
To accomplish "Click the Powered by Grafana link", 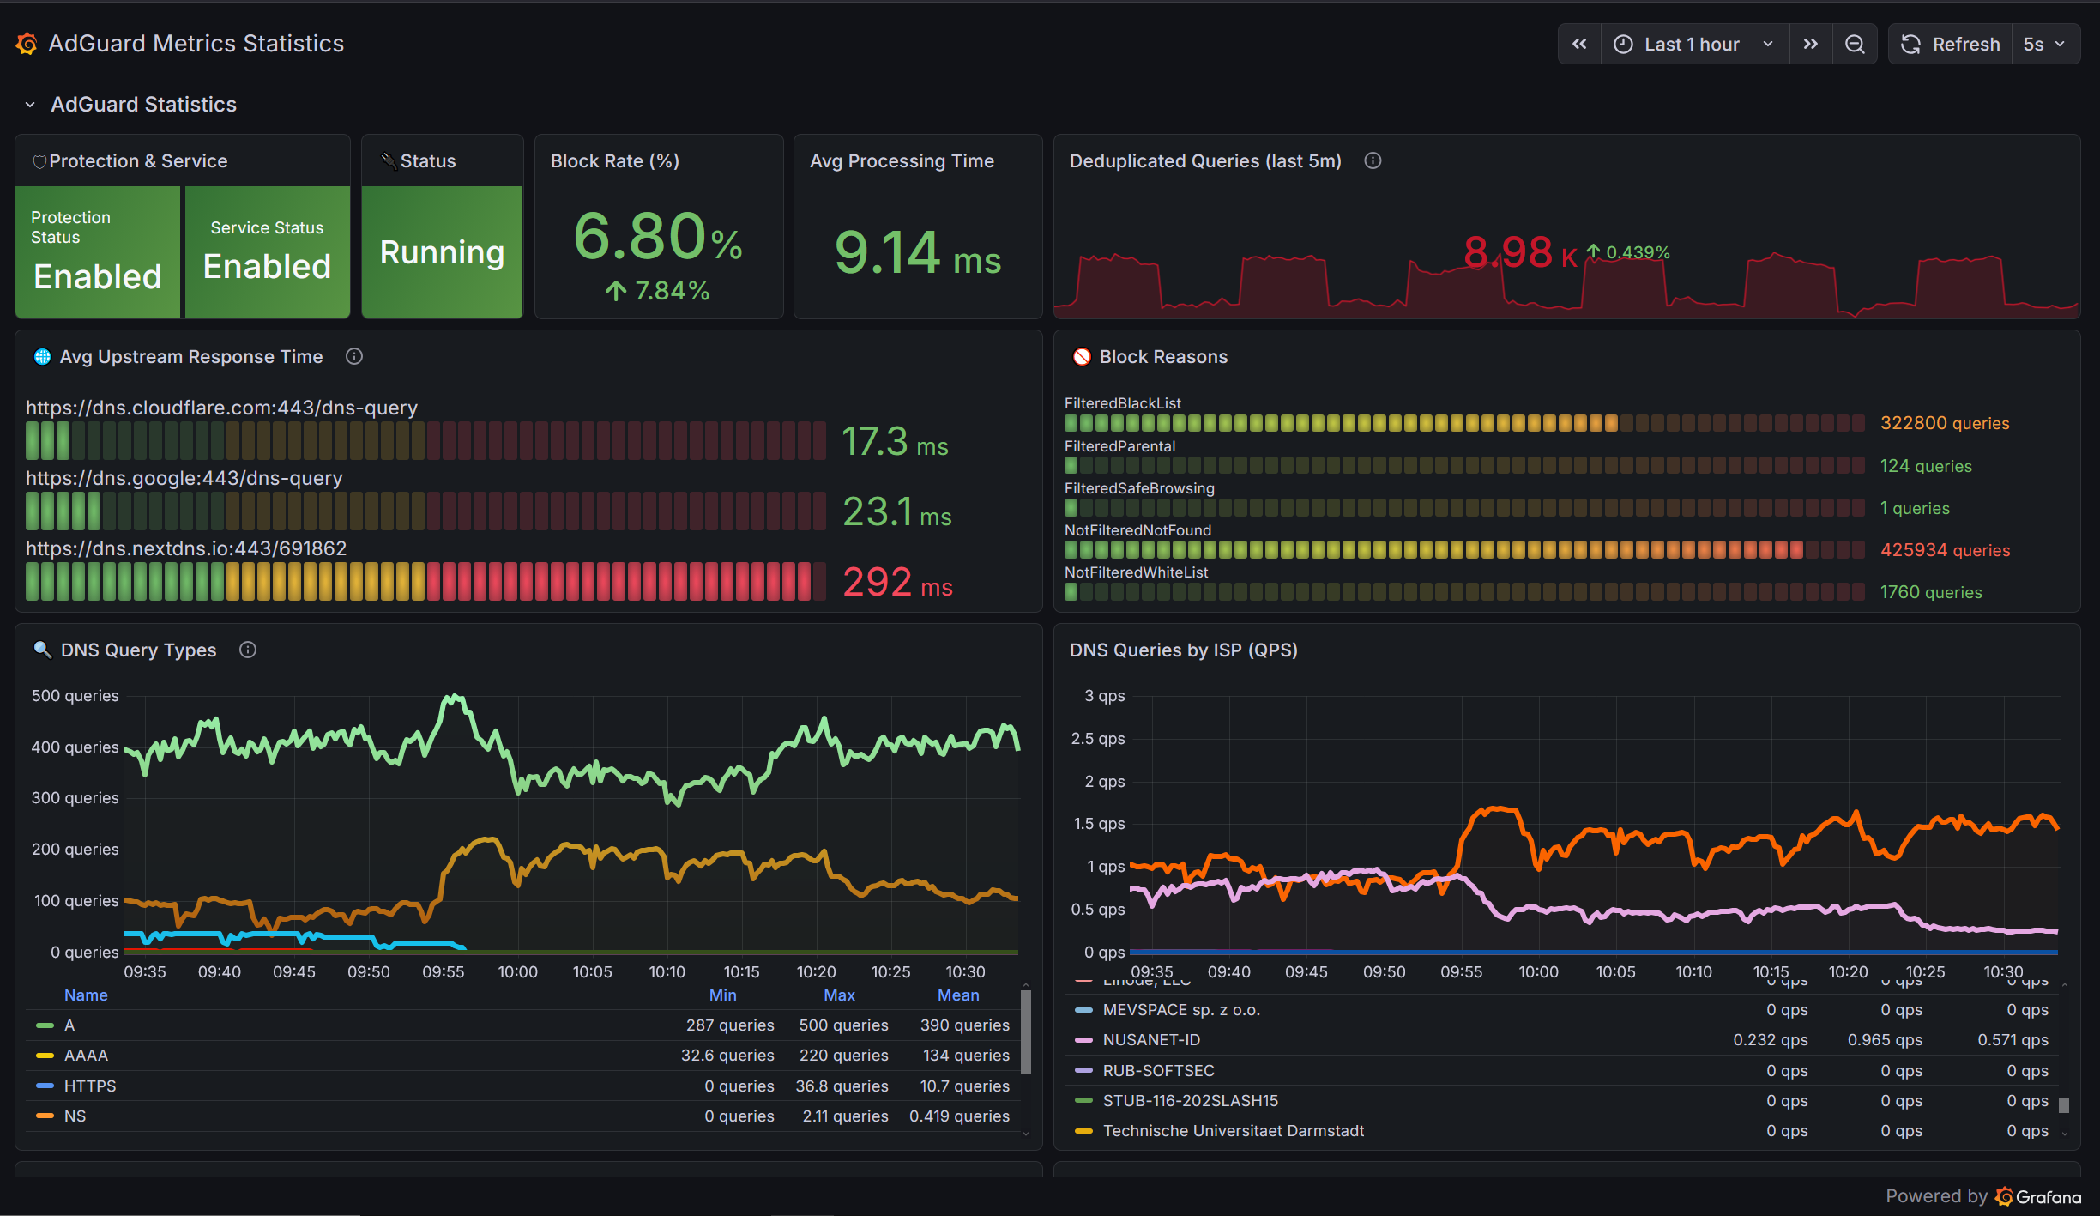I will coord(1983,1196).
